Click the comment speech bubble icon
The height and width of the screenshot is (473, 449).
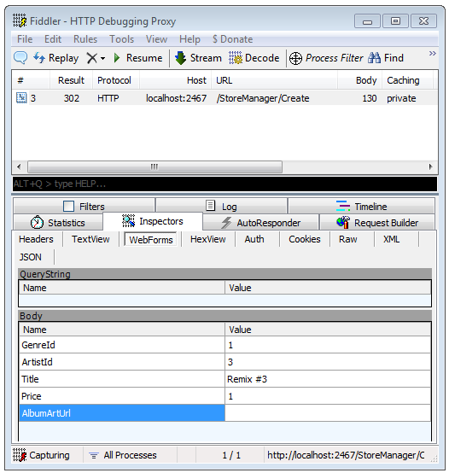pos(20,57)
